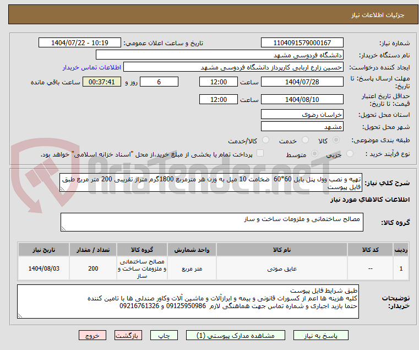419x350 pixels.
Task: Click the پاسخ به نیاز button
Action: pyautogui.click(x=320, y=336)
